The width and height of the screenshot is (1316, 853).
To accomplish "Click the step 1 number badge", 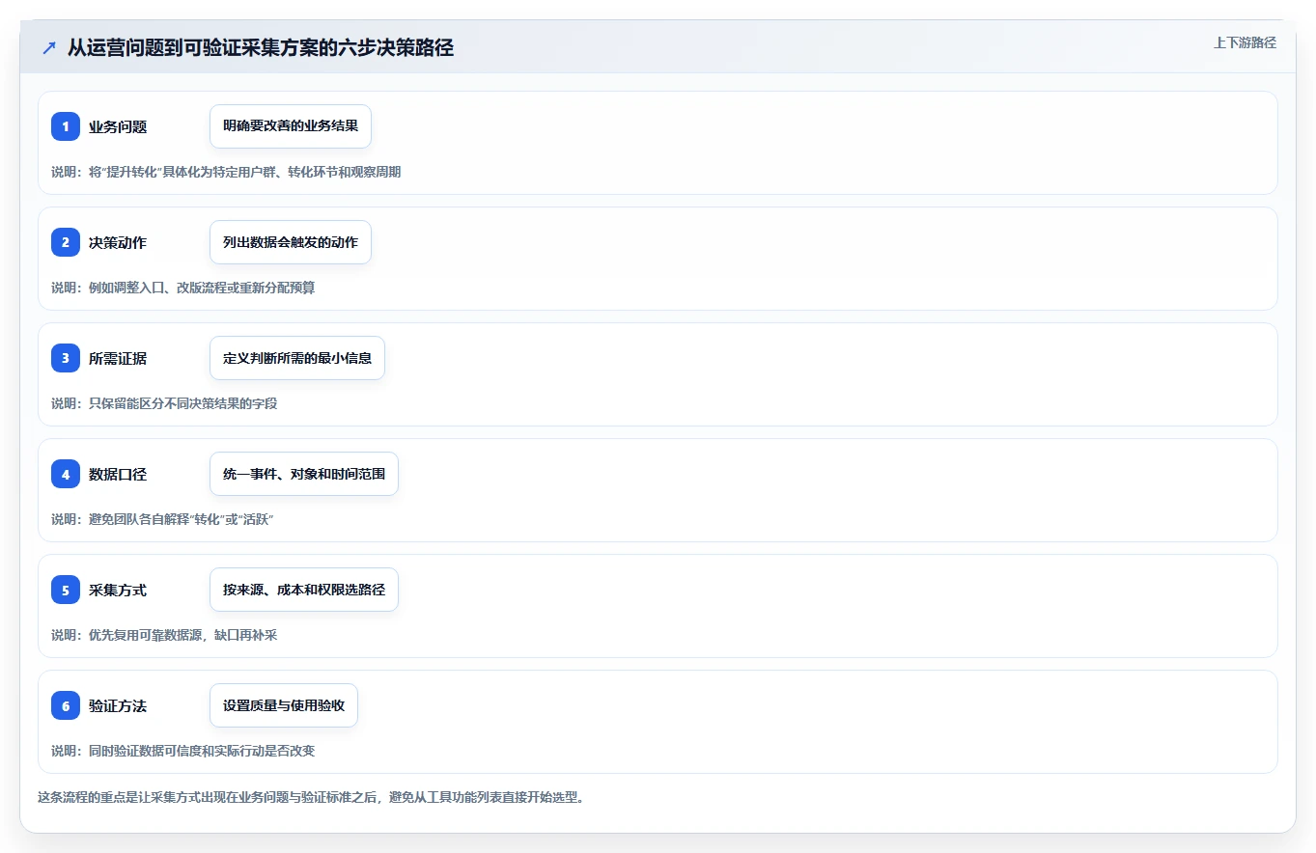I will 66,126.
